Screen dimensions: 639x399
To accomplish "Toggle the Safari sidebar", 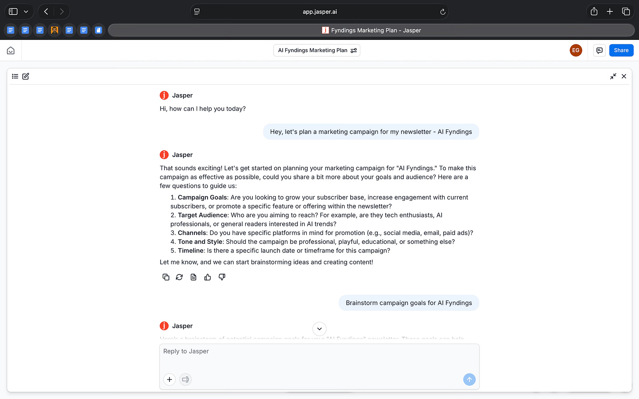I will (13, 12).
